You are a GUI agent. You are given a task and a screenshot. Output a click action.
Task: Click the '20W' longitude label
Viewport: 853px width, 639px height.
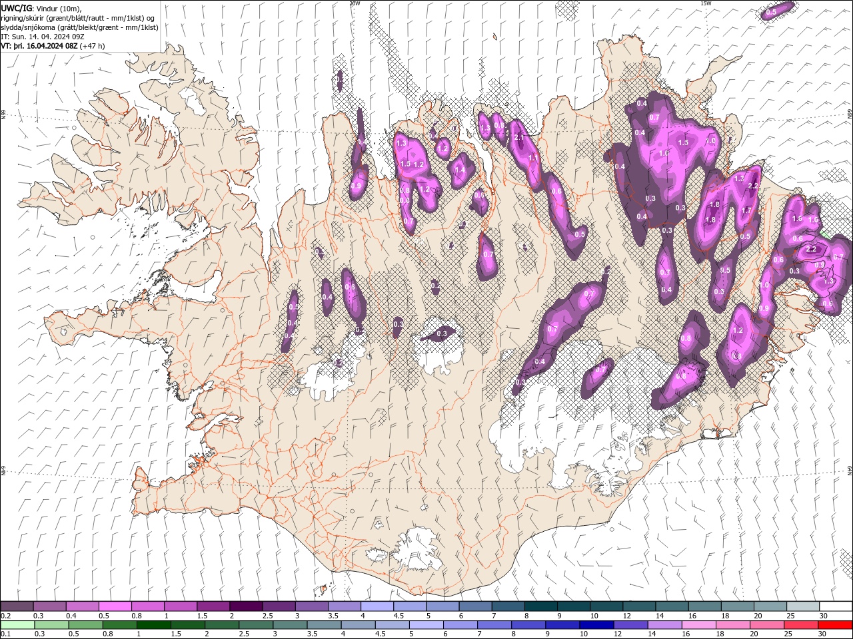(355, 3)
